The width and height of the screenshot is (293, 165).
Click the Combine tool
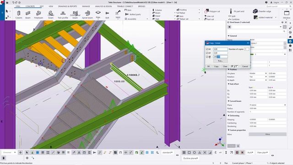[x=234, y=19]
